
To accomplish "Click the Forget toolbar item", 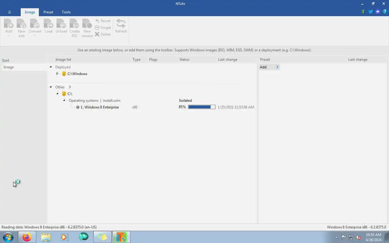I will pos(103,28).
